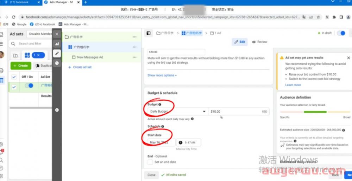
Task: Open the settings gear in the left sidebar
Action: pos(1,144)
